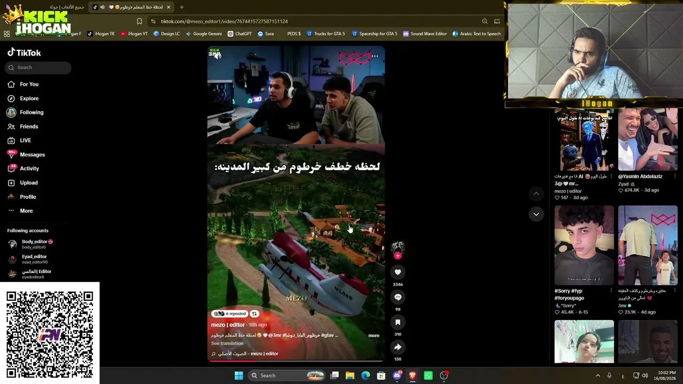Open the ChatGPT bookmark
This screenshot has height=384, width=683.
click(240, 34)
